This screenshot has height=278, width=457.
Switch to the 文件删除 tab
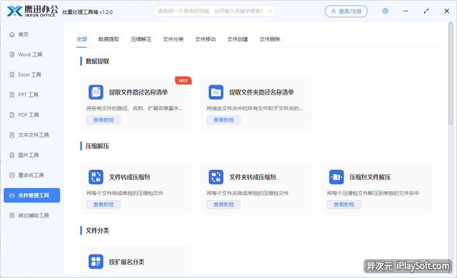pos(270,39)
